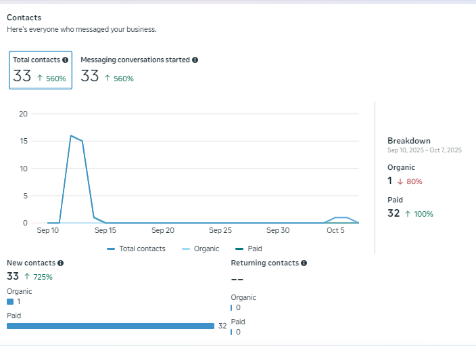Viewport: 476px width, 346px height.
Task: Click info icon beside Total contacts
Action: click(65, 60)
